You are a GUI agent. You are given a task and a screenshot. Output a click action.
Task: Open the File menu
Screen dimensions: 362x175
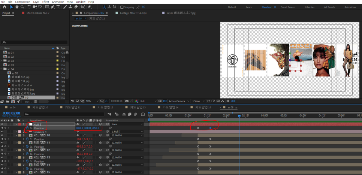(3, 2)
